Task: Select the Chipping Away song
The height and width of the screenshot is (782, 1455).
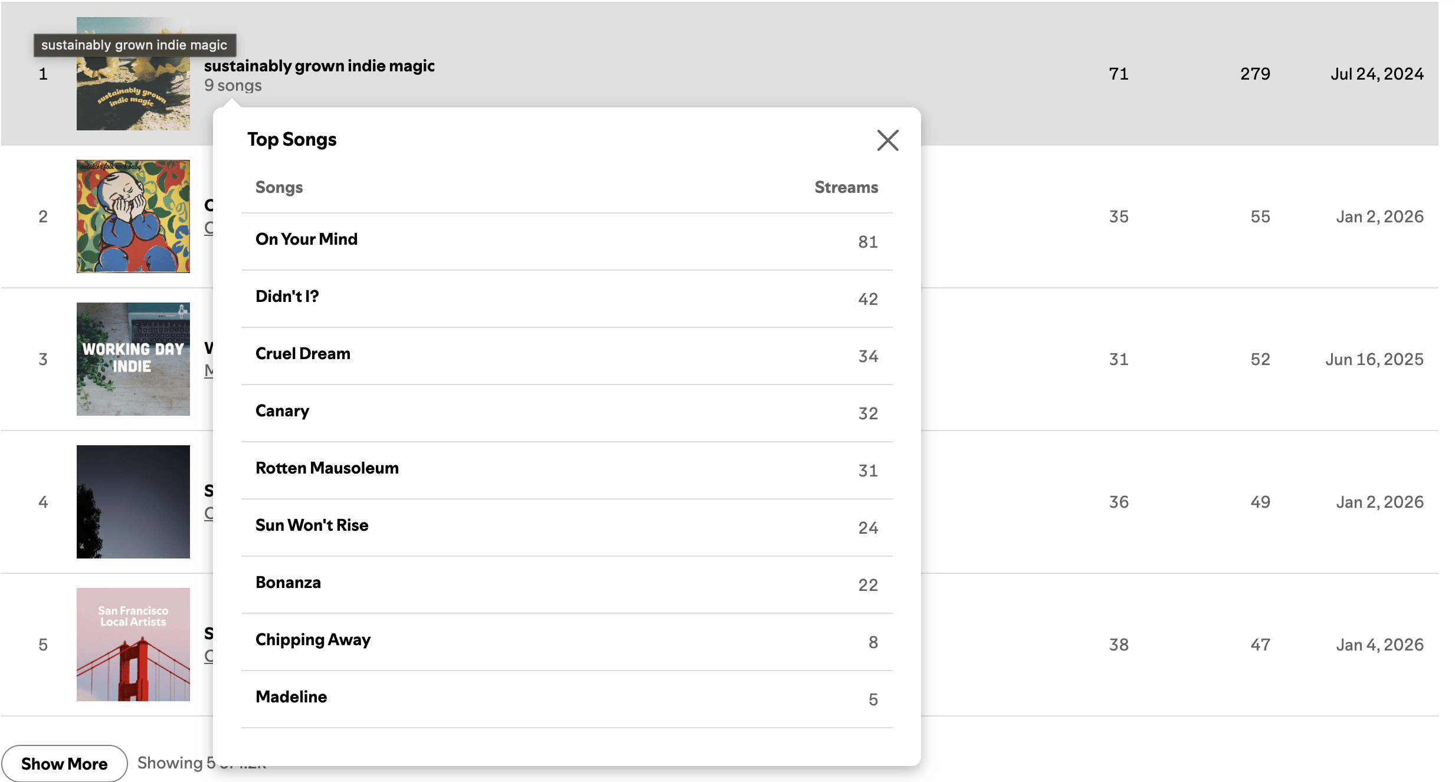Action: [x=313, y=640]
